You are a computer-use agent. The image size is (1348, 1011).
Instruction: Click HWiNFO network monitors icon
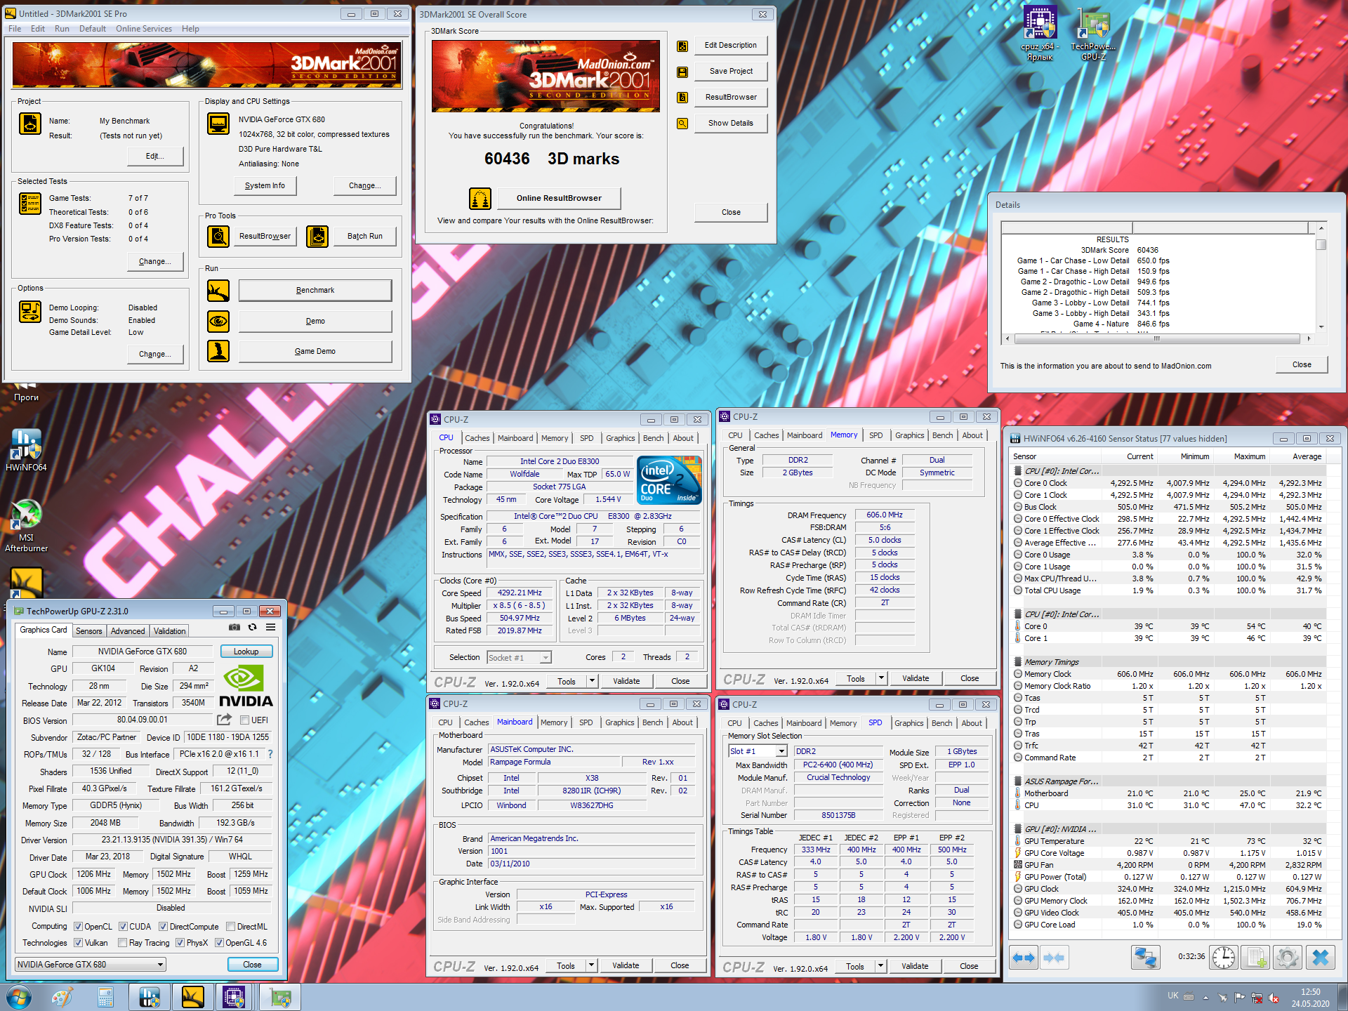(x=1146, y=958)
